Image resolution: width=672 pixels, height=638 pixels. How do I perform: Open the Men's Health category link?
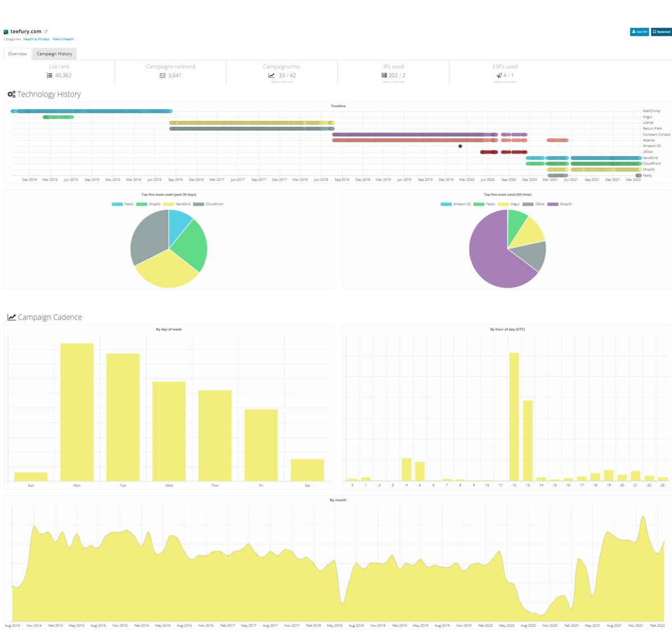(63, 39)
